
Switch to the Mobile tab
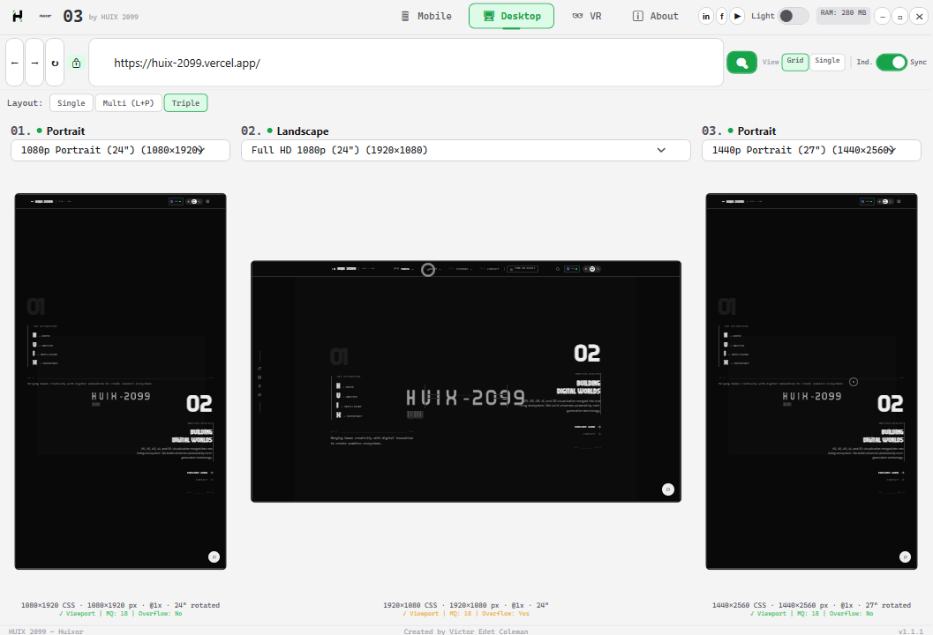(x=426, y=16)
